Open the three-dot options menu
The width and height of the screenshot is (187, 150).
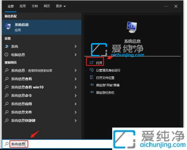(x=166, y=6)
